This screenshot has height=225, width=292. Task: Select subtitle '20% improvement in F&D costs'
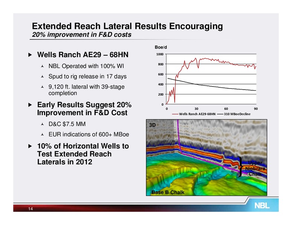click(82, 34)
